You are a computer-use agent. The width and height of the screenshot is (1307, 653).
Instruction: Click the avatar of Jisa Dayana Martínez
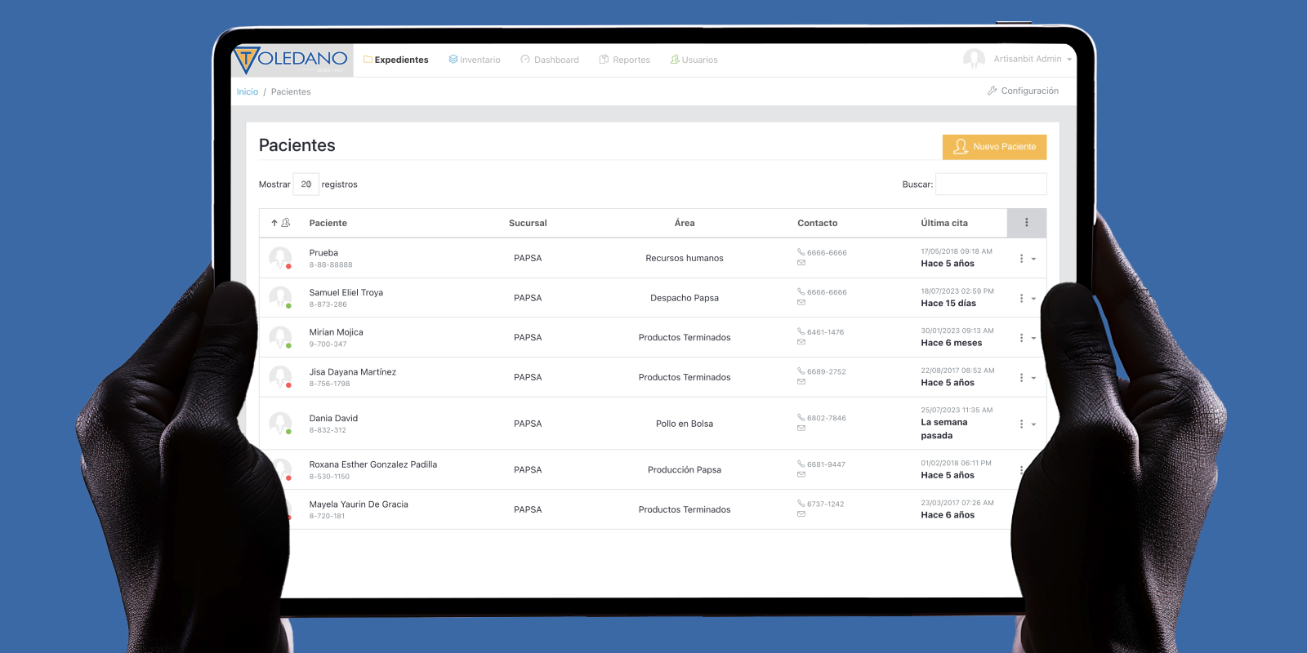(x=281, y=377)
